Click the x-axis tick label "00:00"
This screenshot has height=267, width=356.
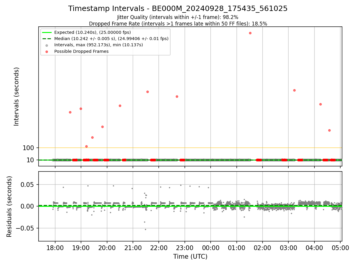pyautogui.click(x=211, y=247)
